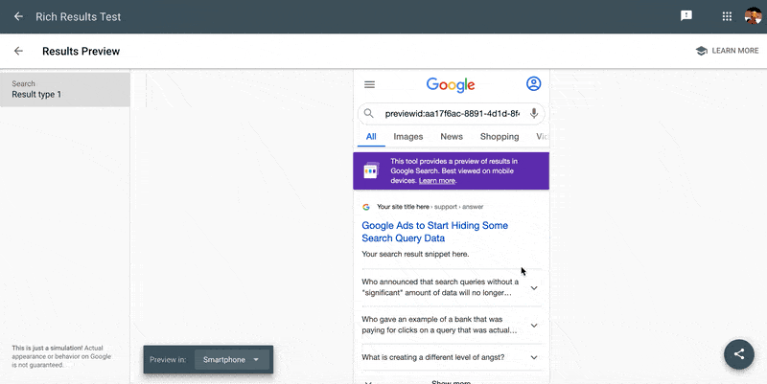The width and height of the screenshot is (767, 384).
Task: Click the microphone voice search icon
Action: point(533,113)
